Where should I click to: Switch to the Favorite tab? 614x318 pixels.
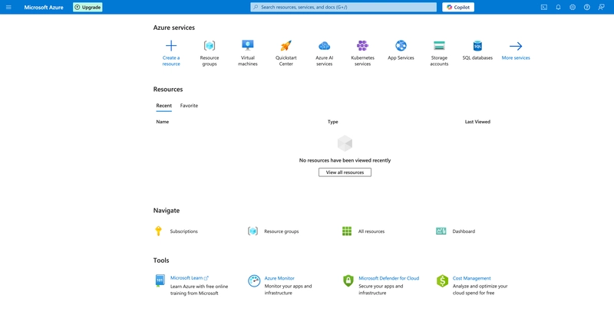click(189, 106)
